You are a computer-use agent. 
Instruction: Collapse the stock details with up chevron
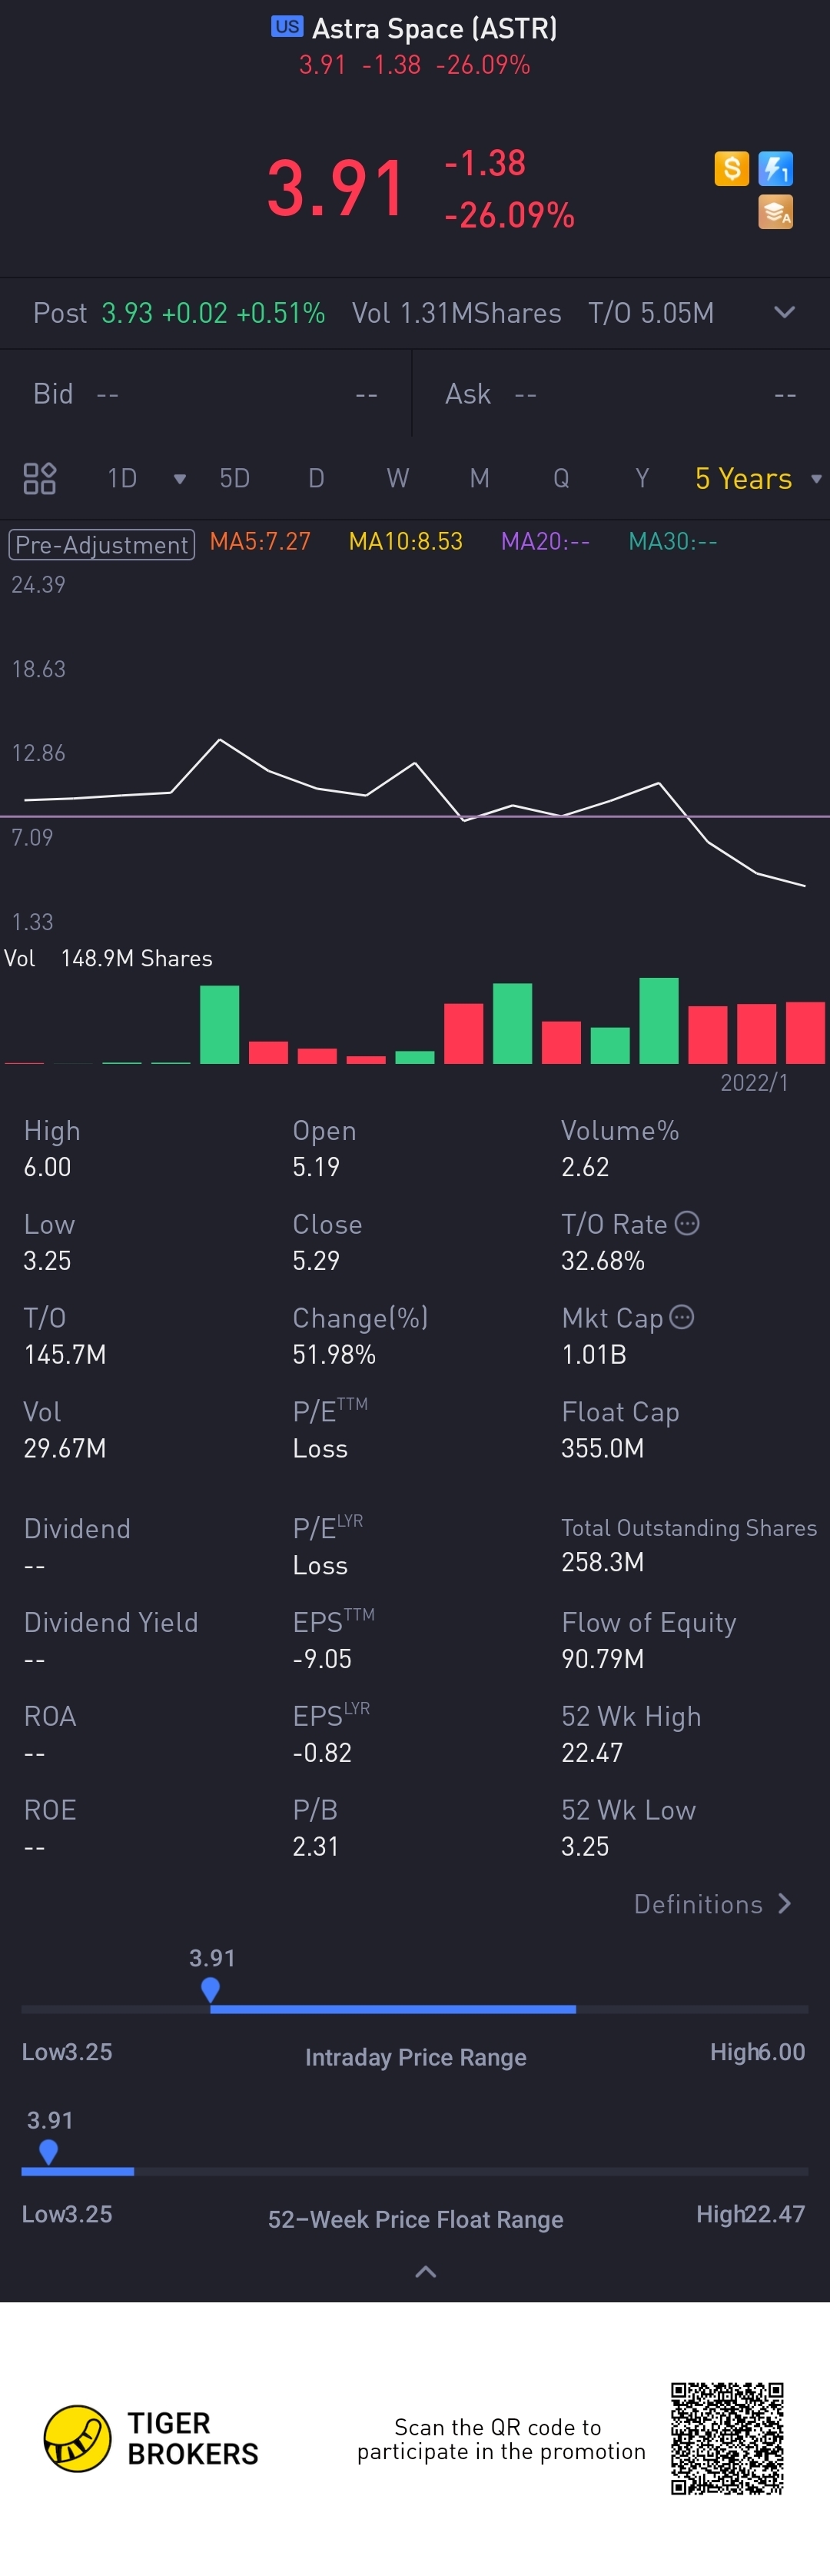click(x=425, y=2271)
